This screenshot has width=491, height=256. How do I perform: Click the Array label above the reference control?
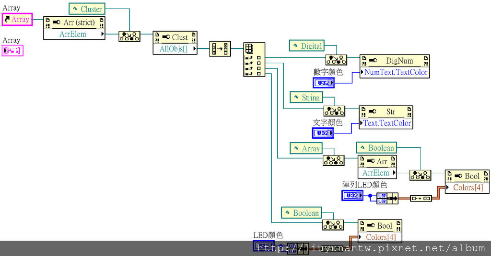(x=12, y=8)
